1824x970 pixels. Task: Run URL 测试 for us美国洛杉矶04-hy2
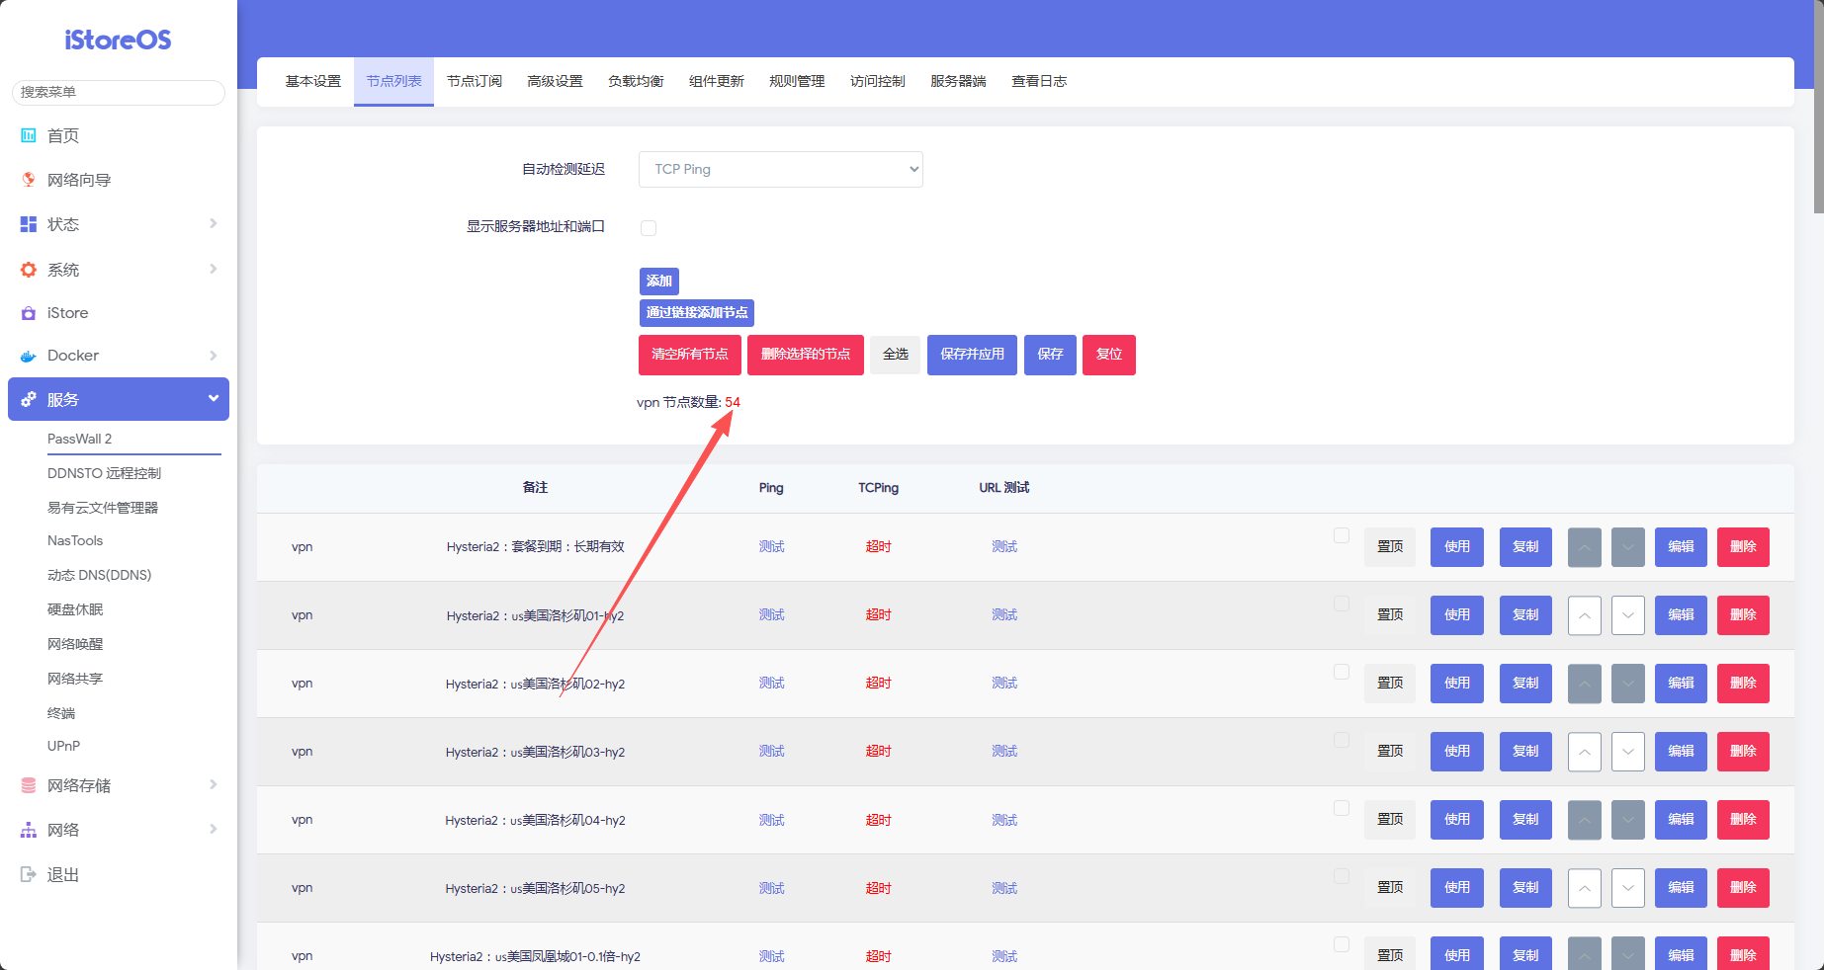click(1004, 820)
